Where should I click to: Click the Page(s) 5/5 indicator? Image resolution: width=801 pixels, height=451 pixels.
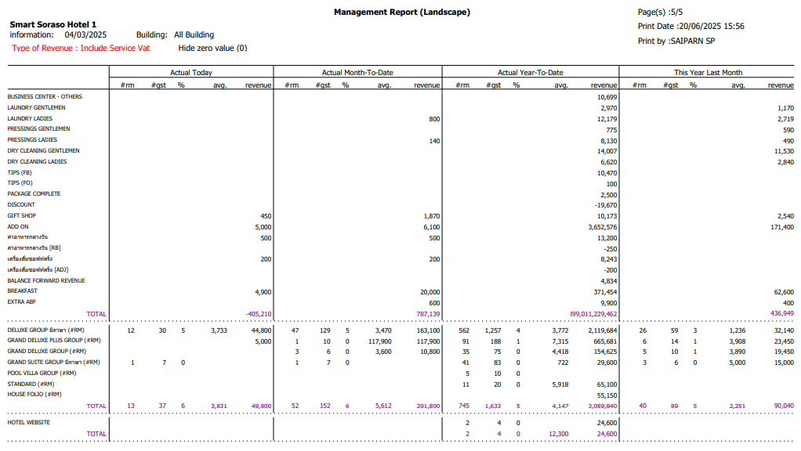point(661,12)
